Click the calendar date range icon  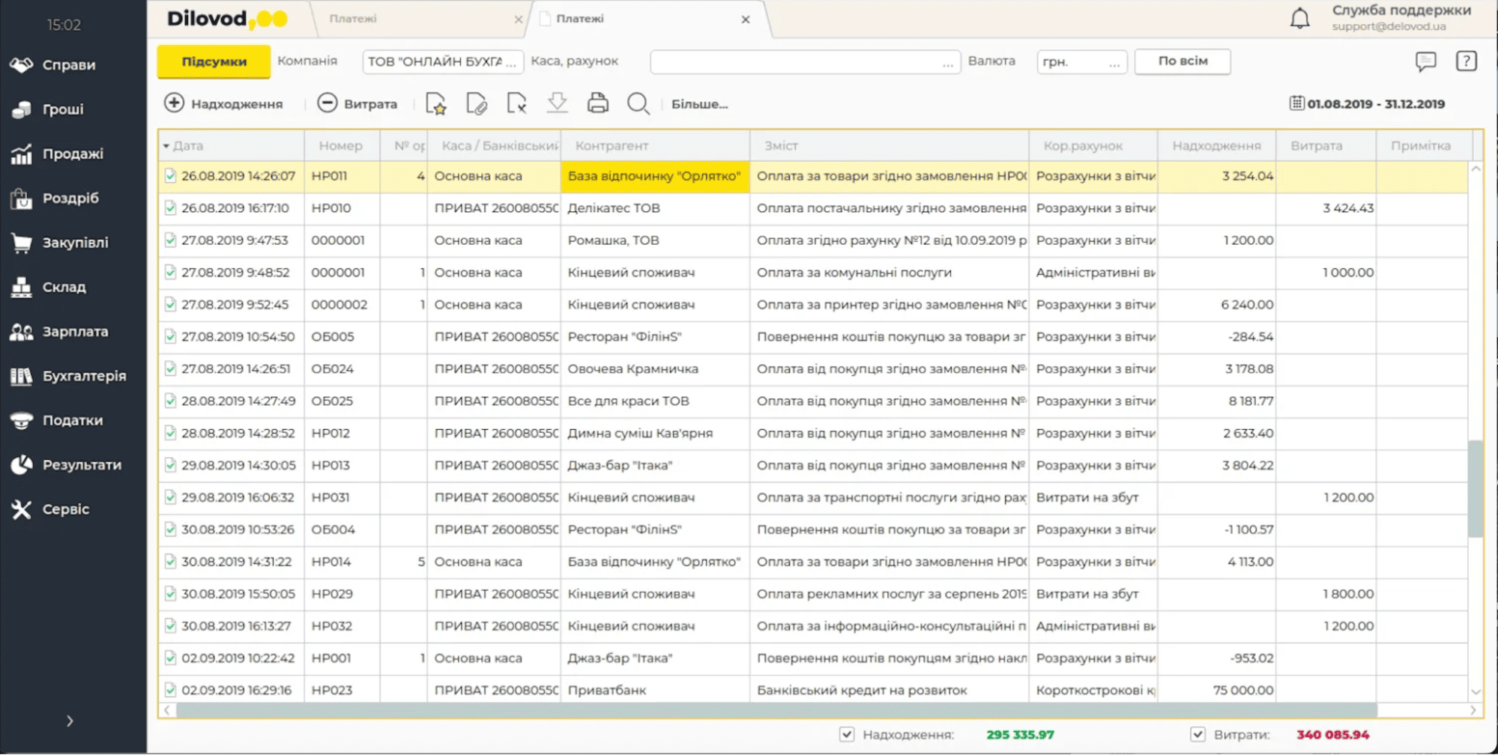point(1296,103)
